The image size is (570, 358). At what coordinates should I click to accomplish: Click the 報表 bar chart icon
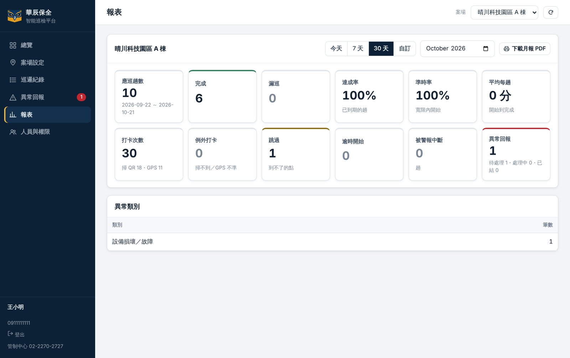[13, 114]
